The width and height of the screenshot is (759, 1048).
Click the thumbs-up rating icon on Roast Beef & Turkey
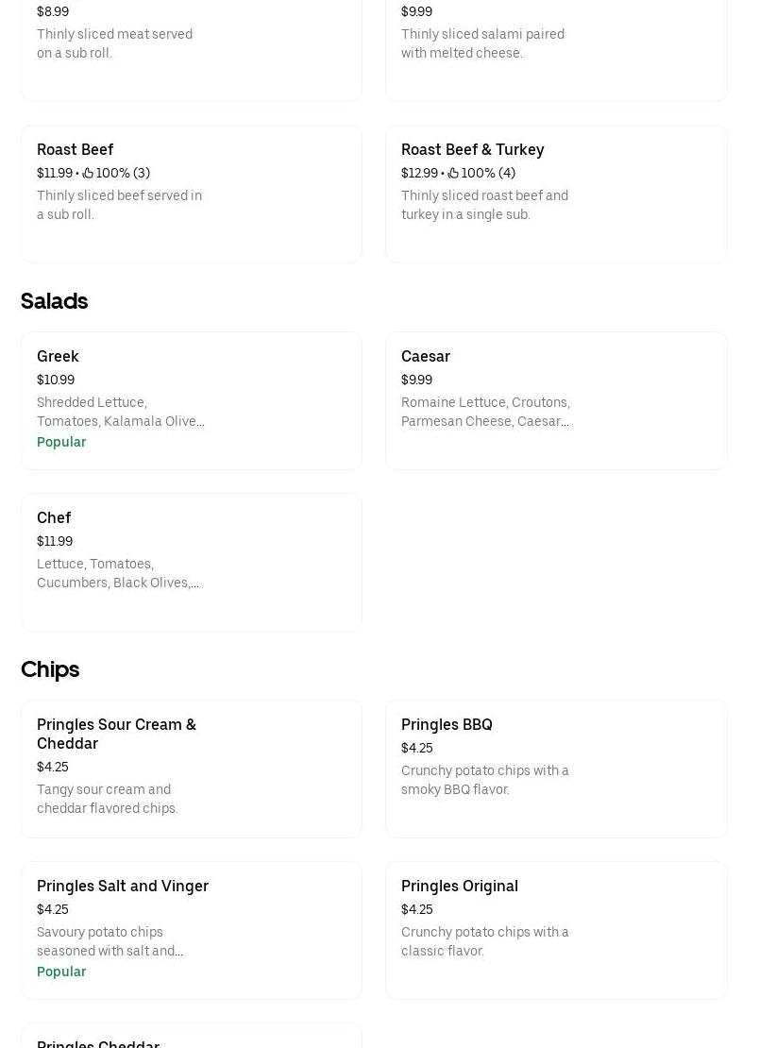pos(453,173)
